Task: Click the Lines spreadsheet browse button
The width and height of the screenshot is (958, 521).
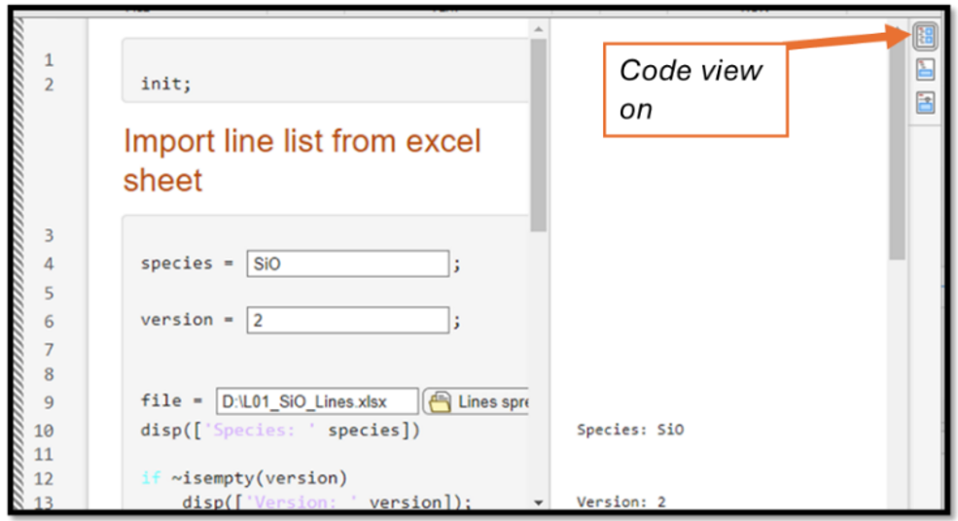Action: click(476, 401)
